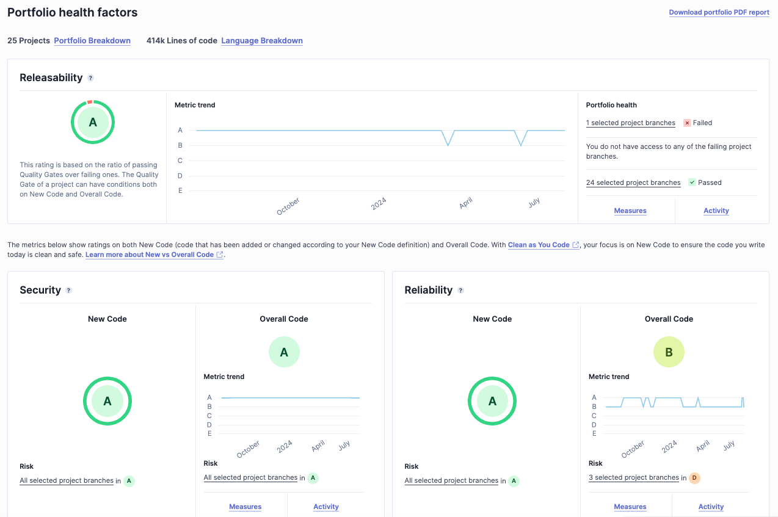Open the Reliability help tooltip
Image resolution: width=778 pixels, height=517 pixels.
pos(461,291)
